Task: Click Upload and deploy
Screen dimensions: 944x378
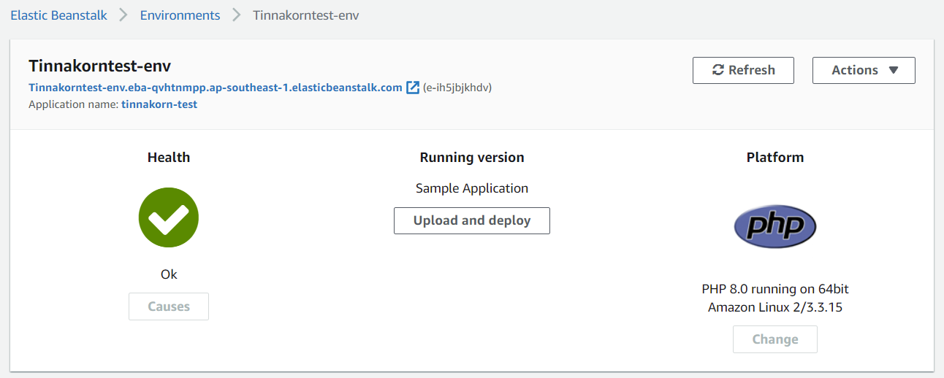Action: tap(472, 220)
